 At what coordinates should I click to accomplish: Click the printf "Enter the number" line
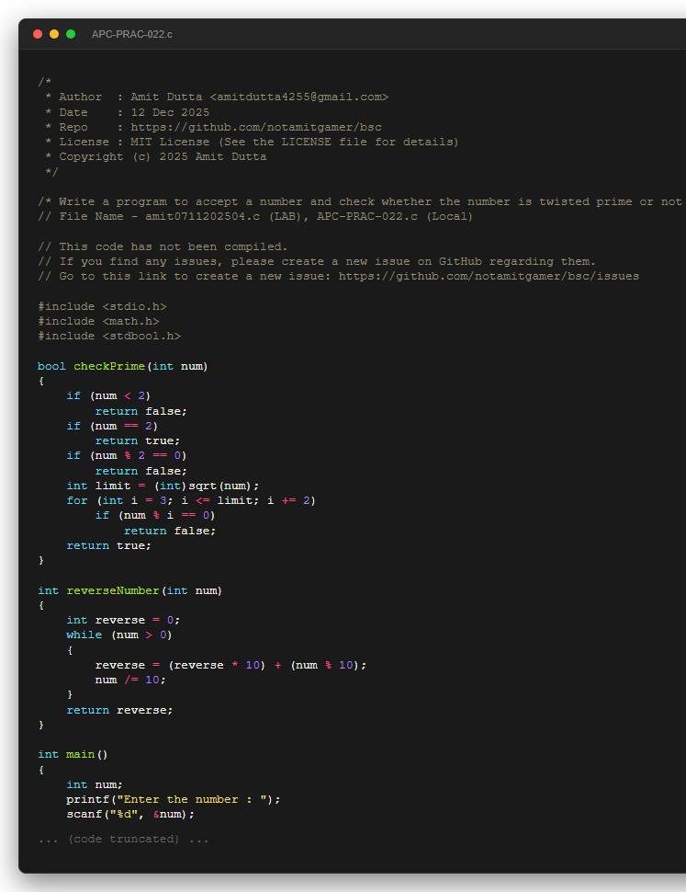click(x=174, y=799)
